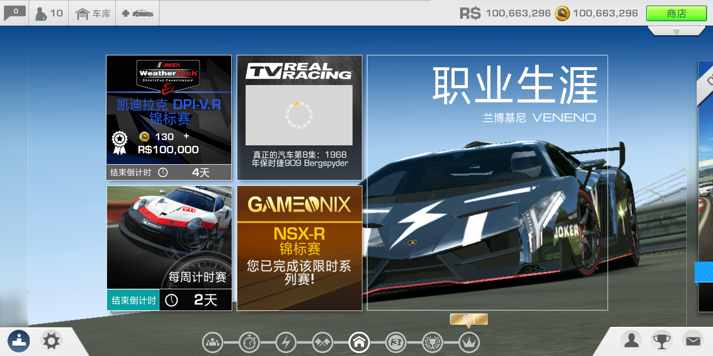Select the home navigation icon
Screen dimensions: 713x356
pyautogui.click(x=359, y=342)
